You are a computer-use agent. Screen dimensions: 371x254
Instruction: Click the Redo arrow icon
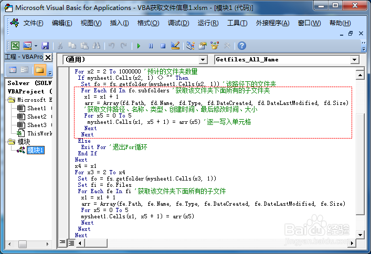tap(123, 46)
